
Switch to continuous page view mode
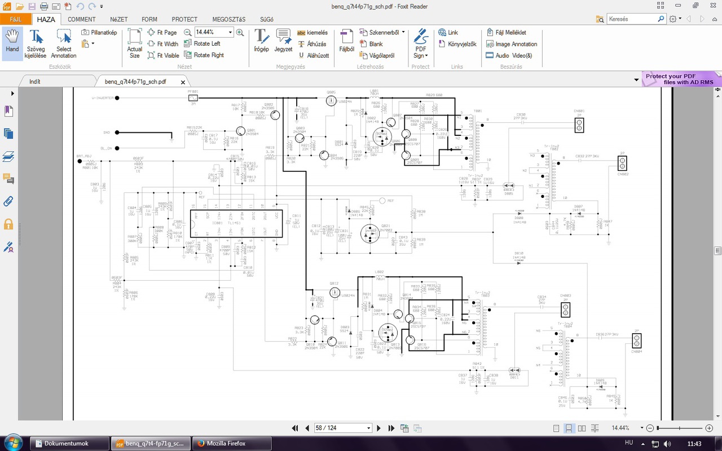click(x=569, y=428)
